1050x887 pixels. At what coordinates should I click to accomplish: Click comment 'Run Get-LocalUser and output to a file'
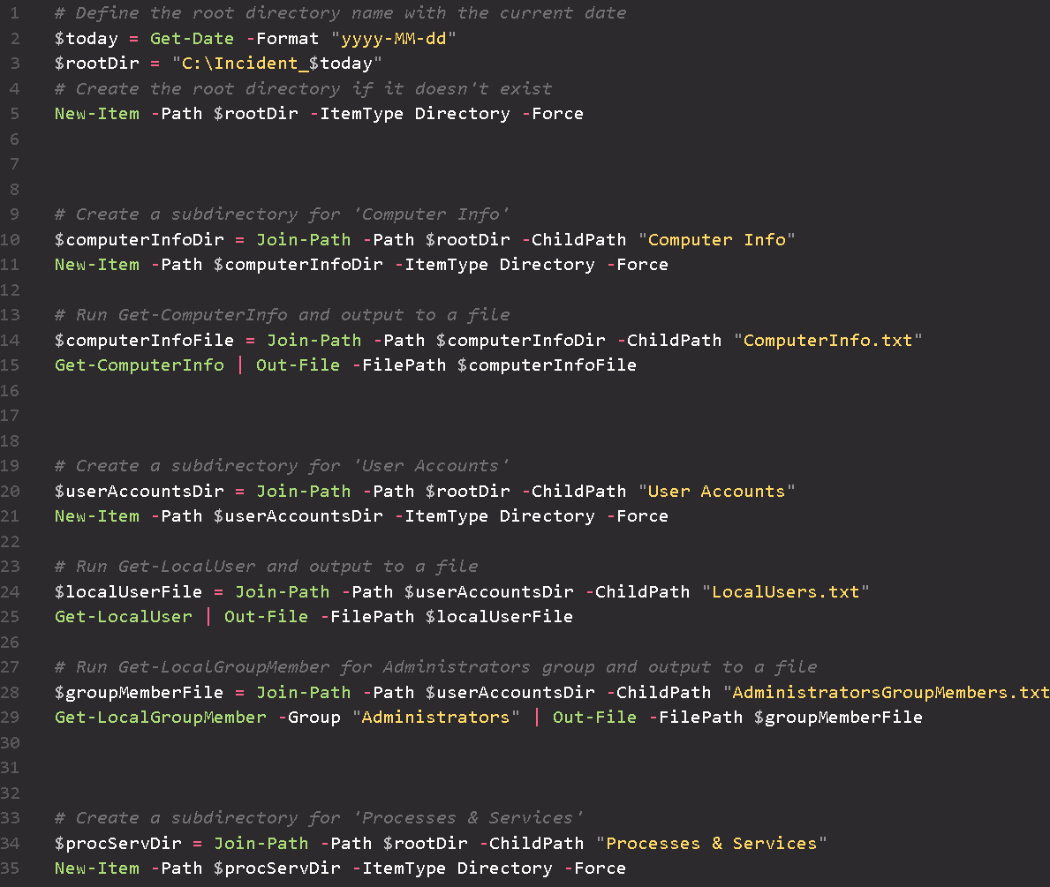pyautogui.click(x=267, y=567)
